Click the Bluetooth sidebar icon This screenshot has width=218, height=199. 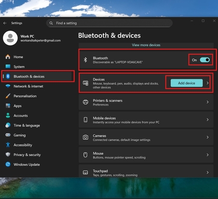click(x=8, y=76)
